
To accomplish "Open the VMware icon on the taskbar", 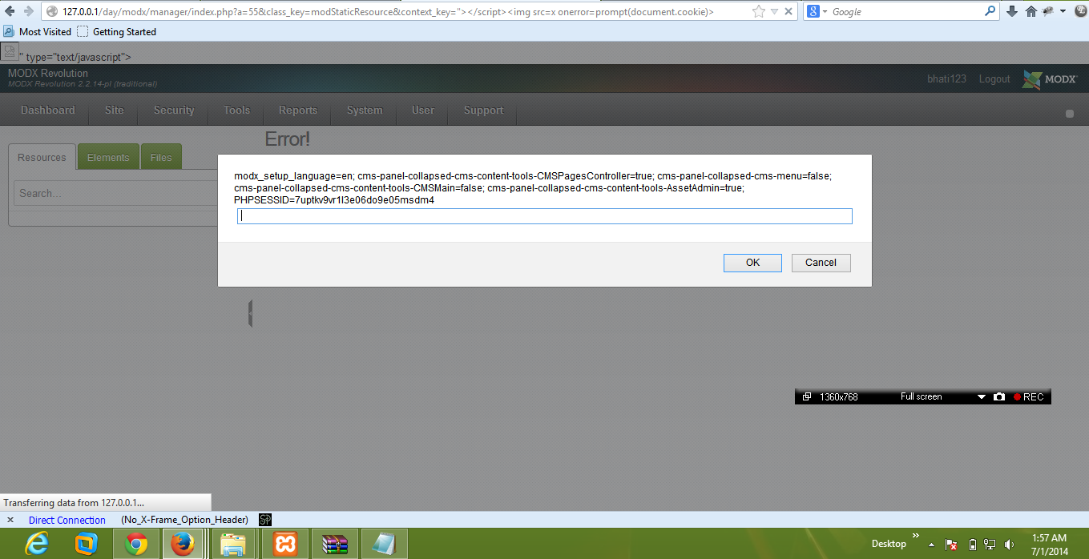I will pyautogui.click(x=86, y=544).
